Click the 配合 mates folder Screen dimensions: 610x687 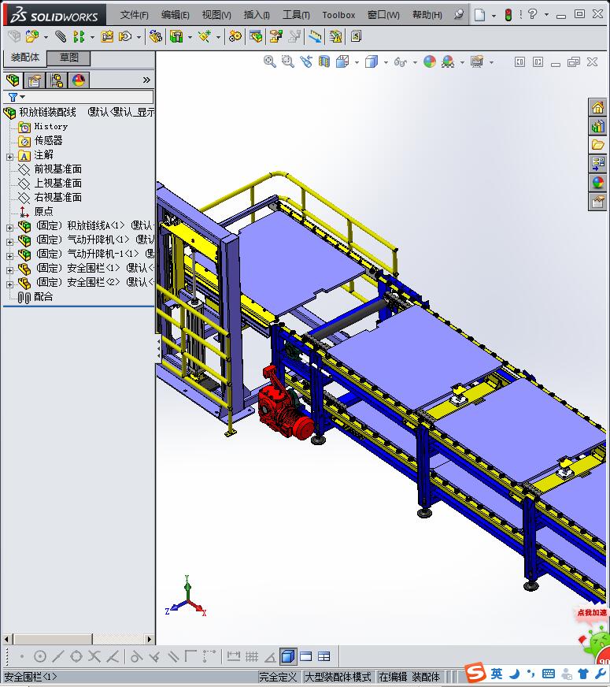[43, 296]
